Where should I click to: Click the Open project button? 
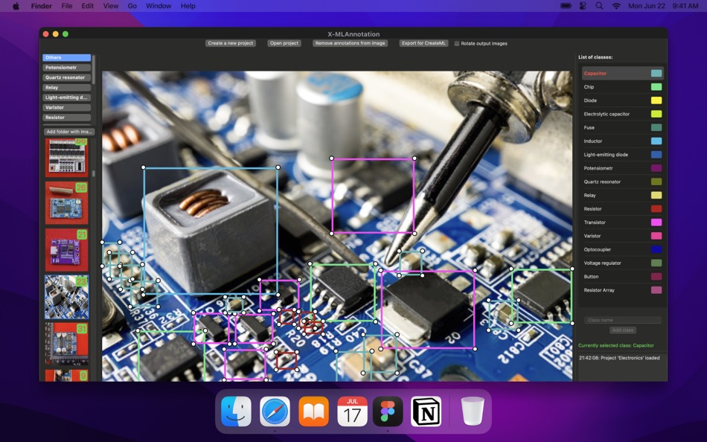284,43
